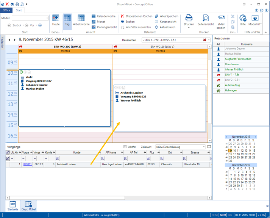Image resolution: width=270 pixels, height=218 pixels.
Task: Switch to Startseite tab at bottom
Action: (x=12, y=205)
